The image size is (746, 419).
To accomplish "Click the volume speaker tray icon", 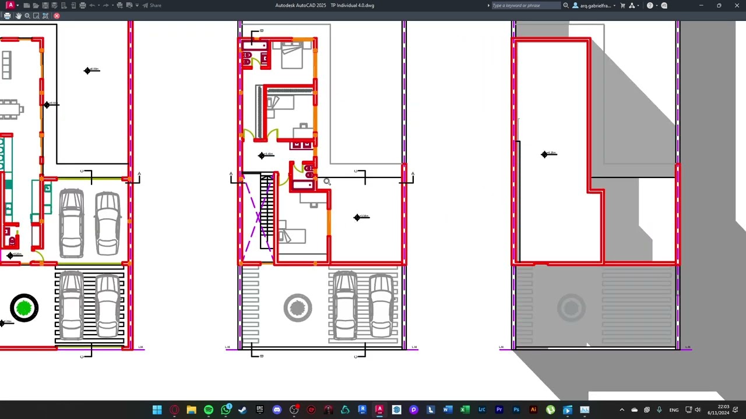I will (698, 410).
